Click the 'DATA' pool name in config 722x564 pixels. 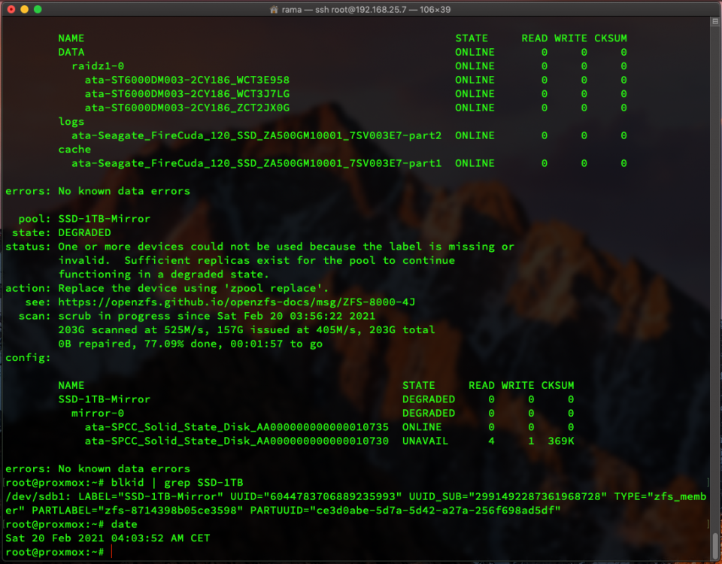click(x=71, y=52)
